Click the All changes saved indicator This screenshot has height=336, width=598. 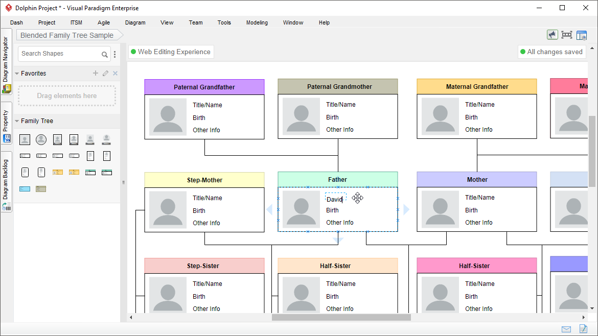(x=551, y=52)
